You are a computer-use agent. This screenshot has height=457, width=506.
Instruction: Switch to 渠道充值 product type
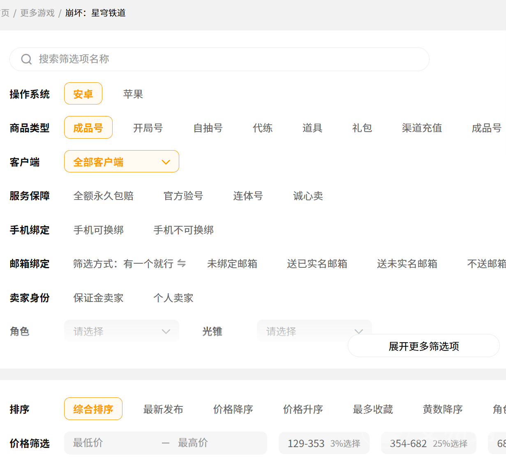tap(422, 128)
